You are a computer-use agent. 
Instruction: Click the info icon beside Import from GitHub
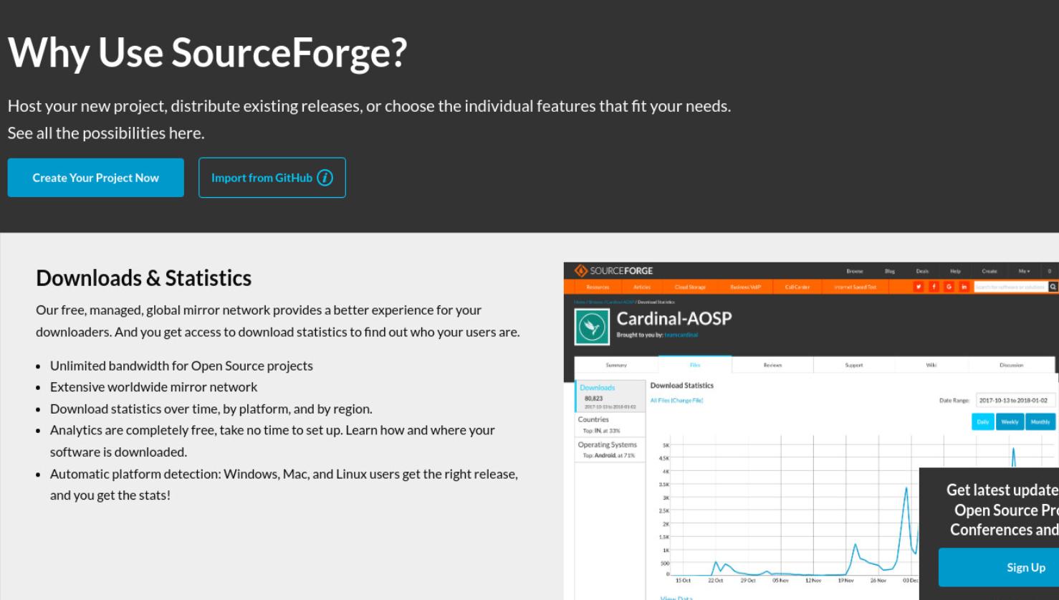[x=325, y=178]
